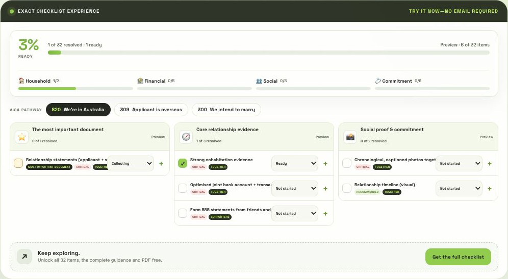Click the star icon for most important document
This screenshot has height=279, width=508.
point(22,137)
